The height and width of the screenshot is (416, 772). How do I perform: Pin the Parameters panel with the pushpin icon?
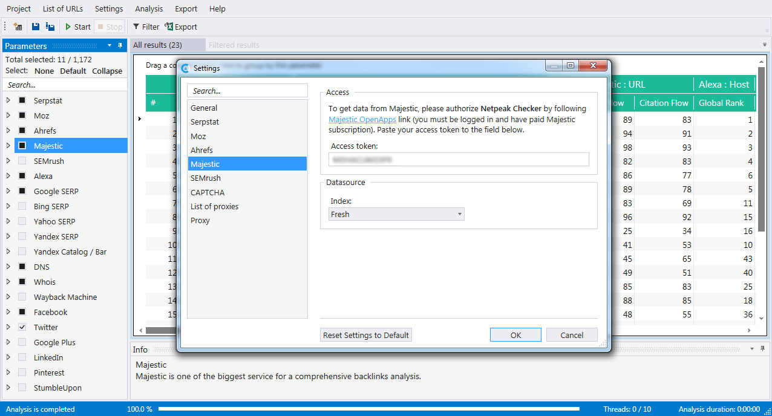pyautogui.click(x=120, y=46)
